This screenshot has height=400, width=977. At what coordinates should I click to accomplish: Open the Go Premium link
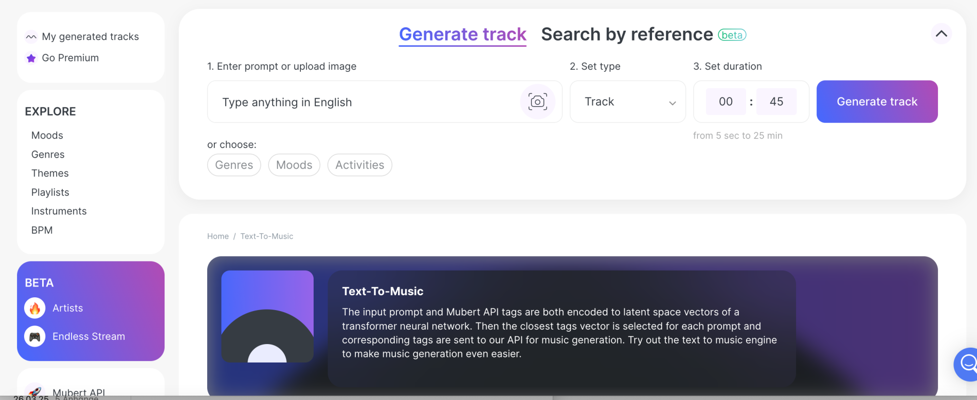70,58
